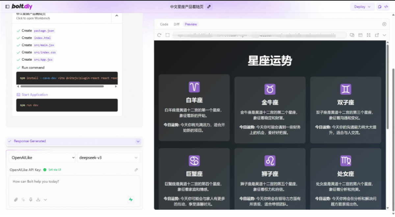
Task: Open the Deploy dropdown menu
Action: pos(362,7)
